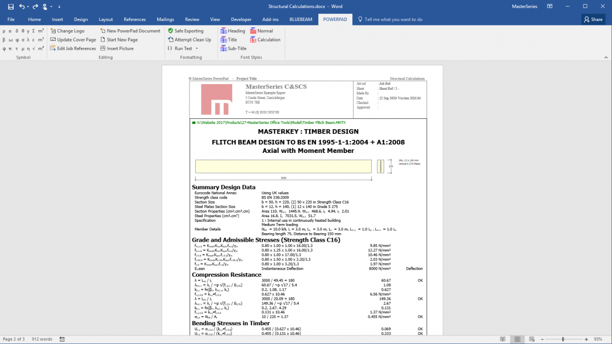Screen dimensions: 612x344
Task: Click the zoom slider handle
Action: [x=563, y=339]
